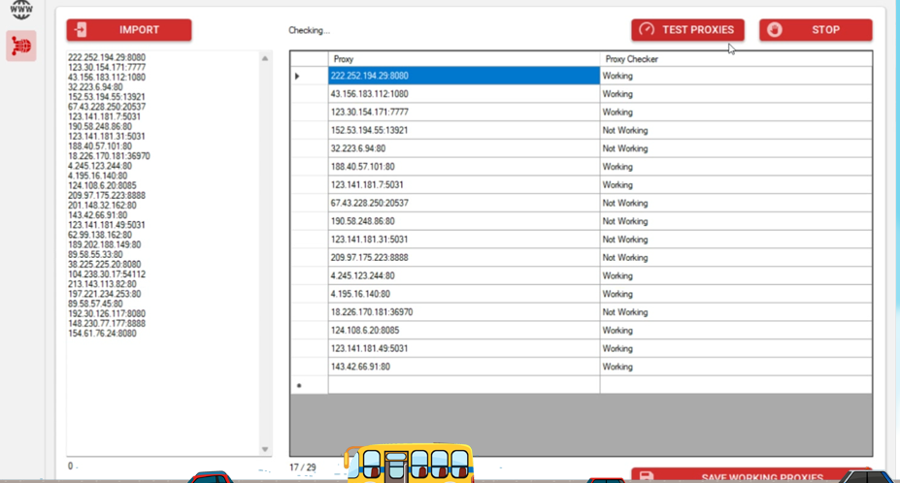Select proxy cell 152.53.194.55:13921
This screenshot has height=483, width=900.
[464, 130]
